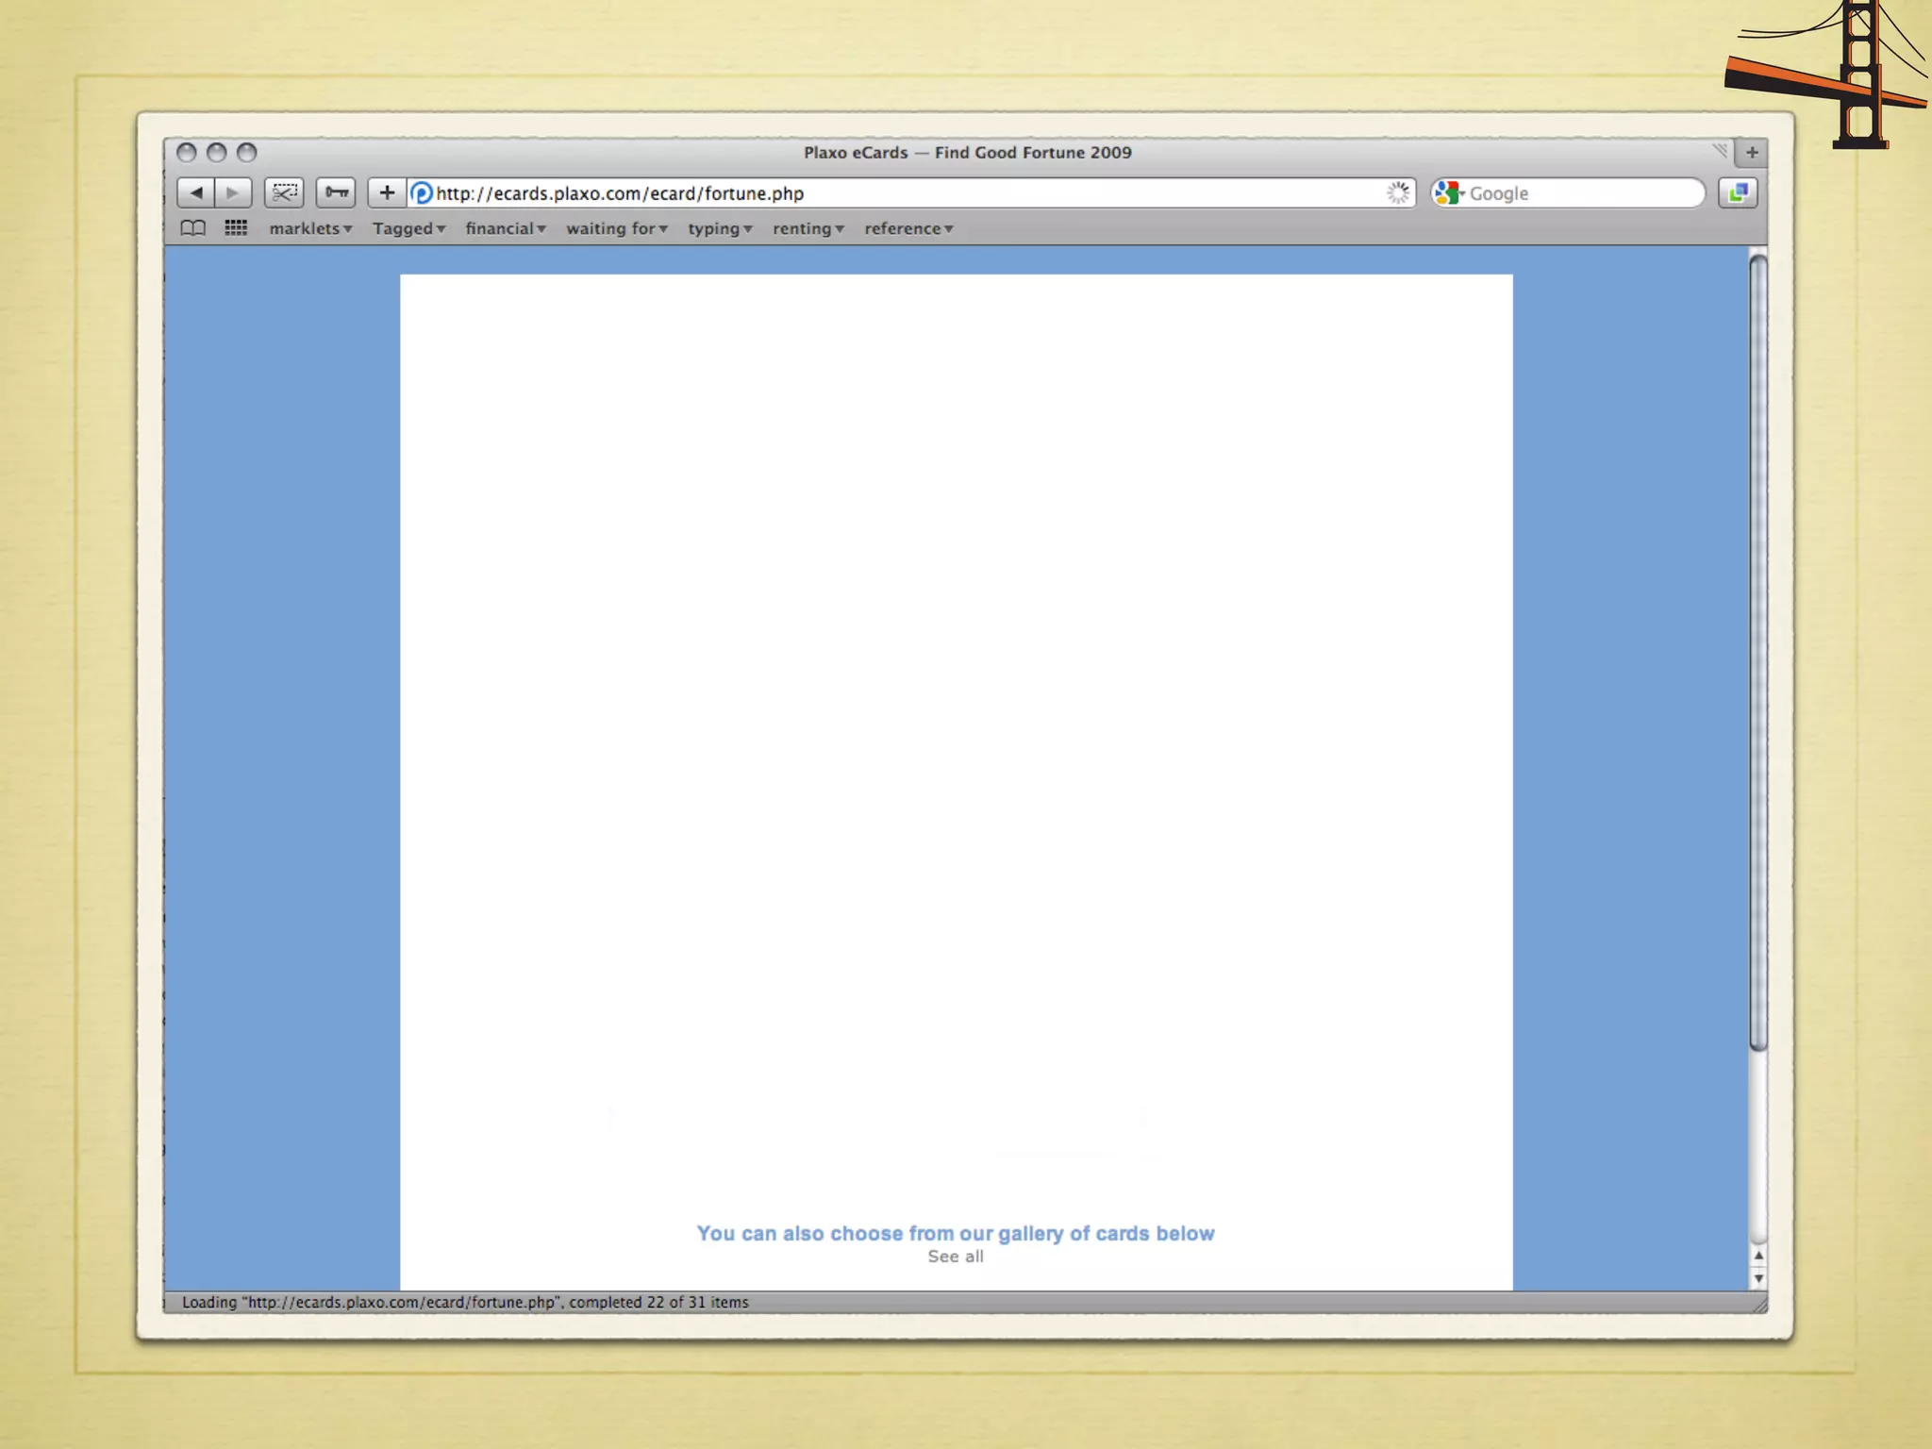
Task: Expand the Tagged bookmarks folder
Action: (408, 228)
